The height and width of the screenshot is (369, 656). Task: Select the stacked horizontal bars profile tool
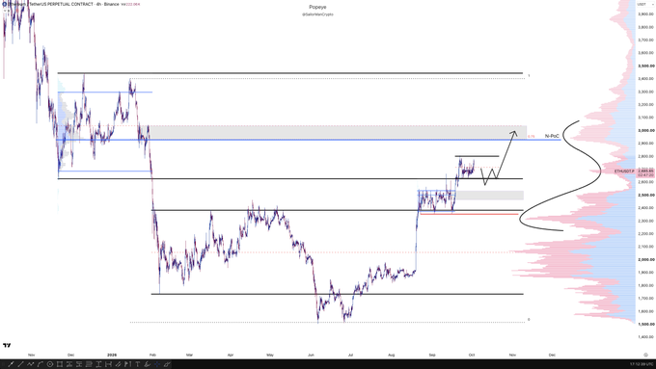point(89,364)
